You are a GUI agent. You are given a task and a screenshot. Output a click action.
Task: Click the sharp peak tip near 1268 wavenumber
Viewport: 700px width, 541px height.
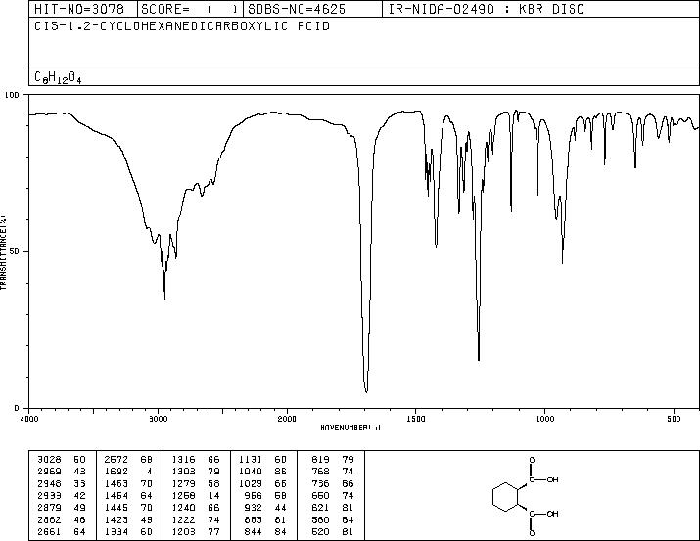tap(479, 359)
